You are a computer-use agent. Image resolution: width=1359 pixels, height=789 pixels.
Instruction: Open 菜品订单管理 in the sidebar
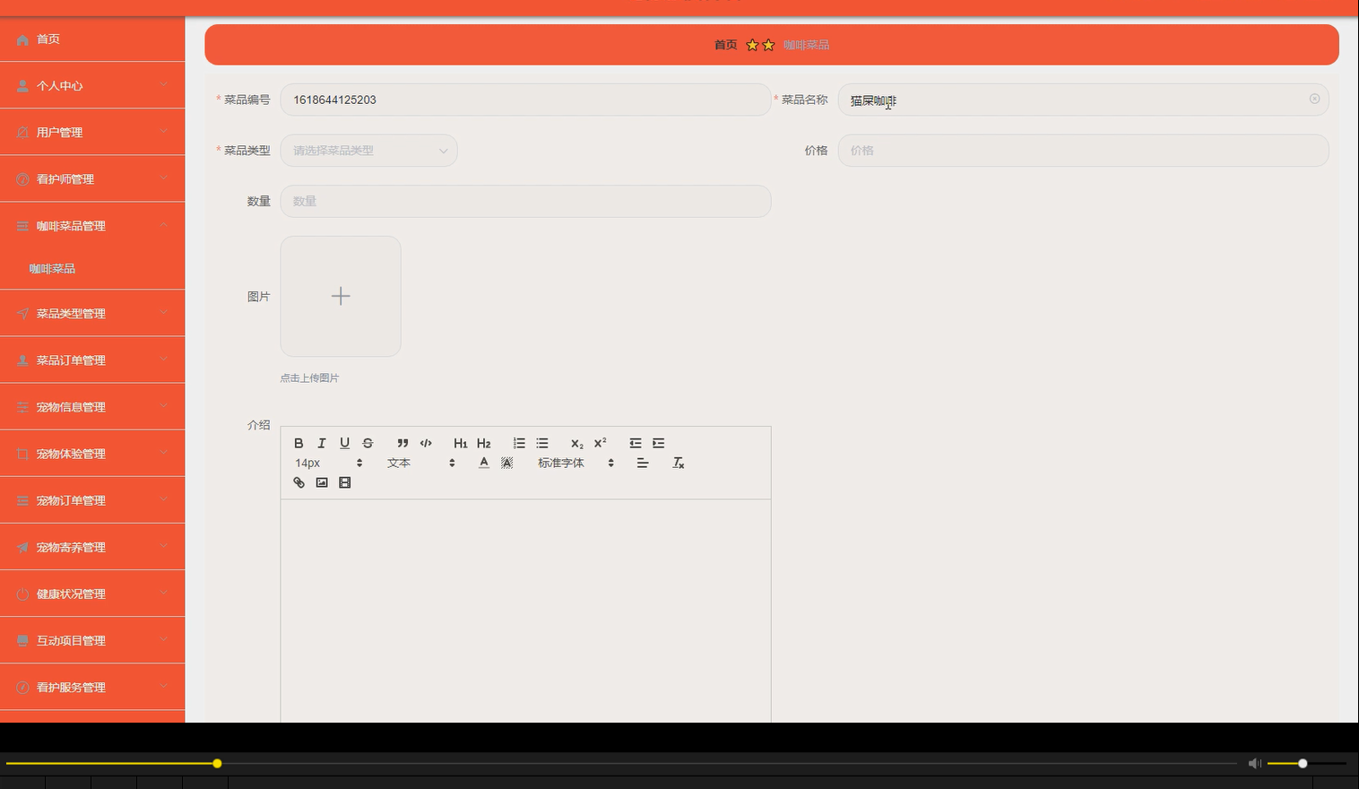click(x=92, y=360)
